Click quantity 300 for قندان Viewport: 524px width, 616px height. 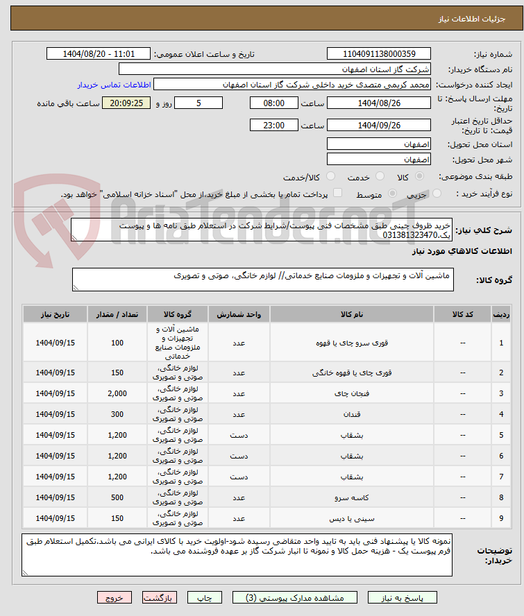coord(117,414)
